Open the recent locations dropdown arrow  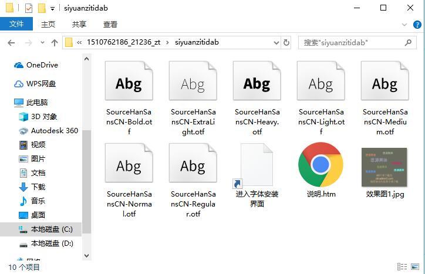pyautogui.click(x=42, y=43)
